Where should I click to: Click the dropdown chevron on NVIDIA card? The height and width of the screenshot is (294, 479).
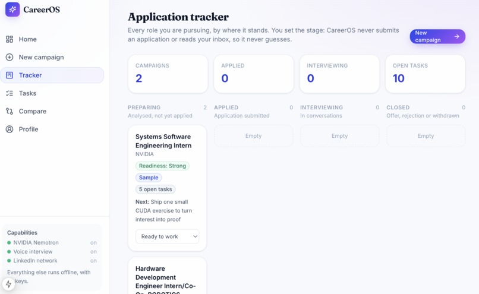click(x=195, y=236)
